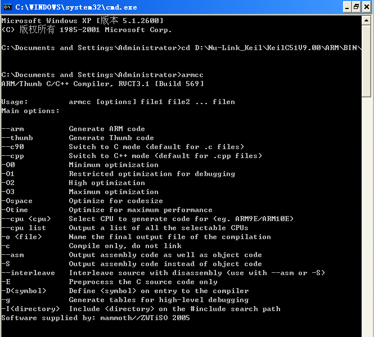Click the title text C:\WINDOWS\system32\cmd.exe

tap(76, 7)
